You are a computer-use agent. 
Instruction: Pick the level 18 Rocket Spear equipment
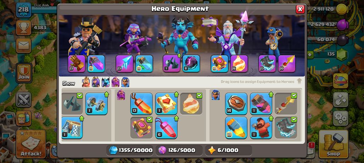click(x=236, y=128)
